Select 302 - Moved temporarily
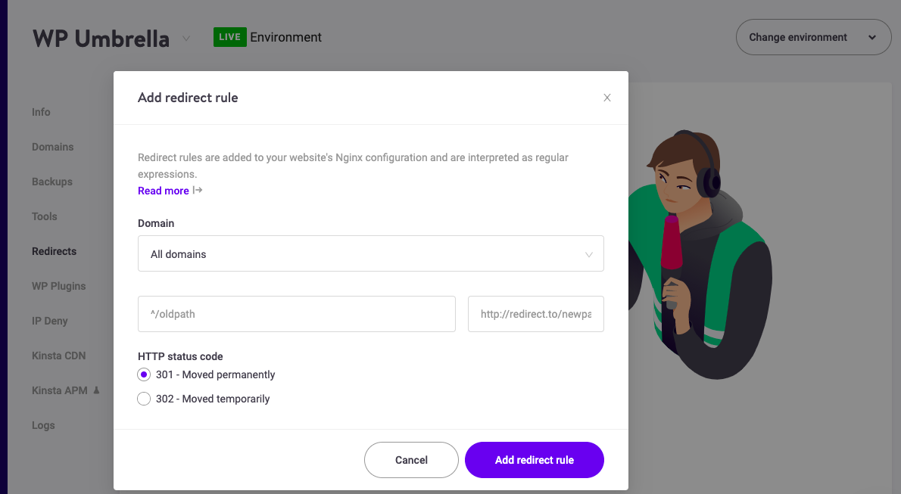 144,399
